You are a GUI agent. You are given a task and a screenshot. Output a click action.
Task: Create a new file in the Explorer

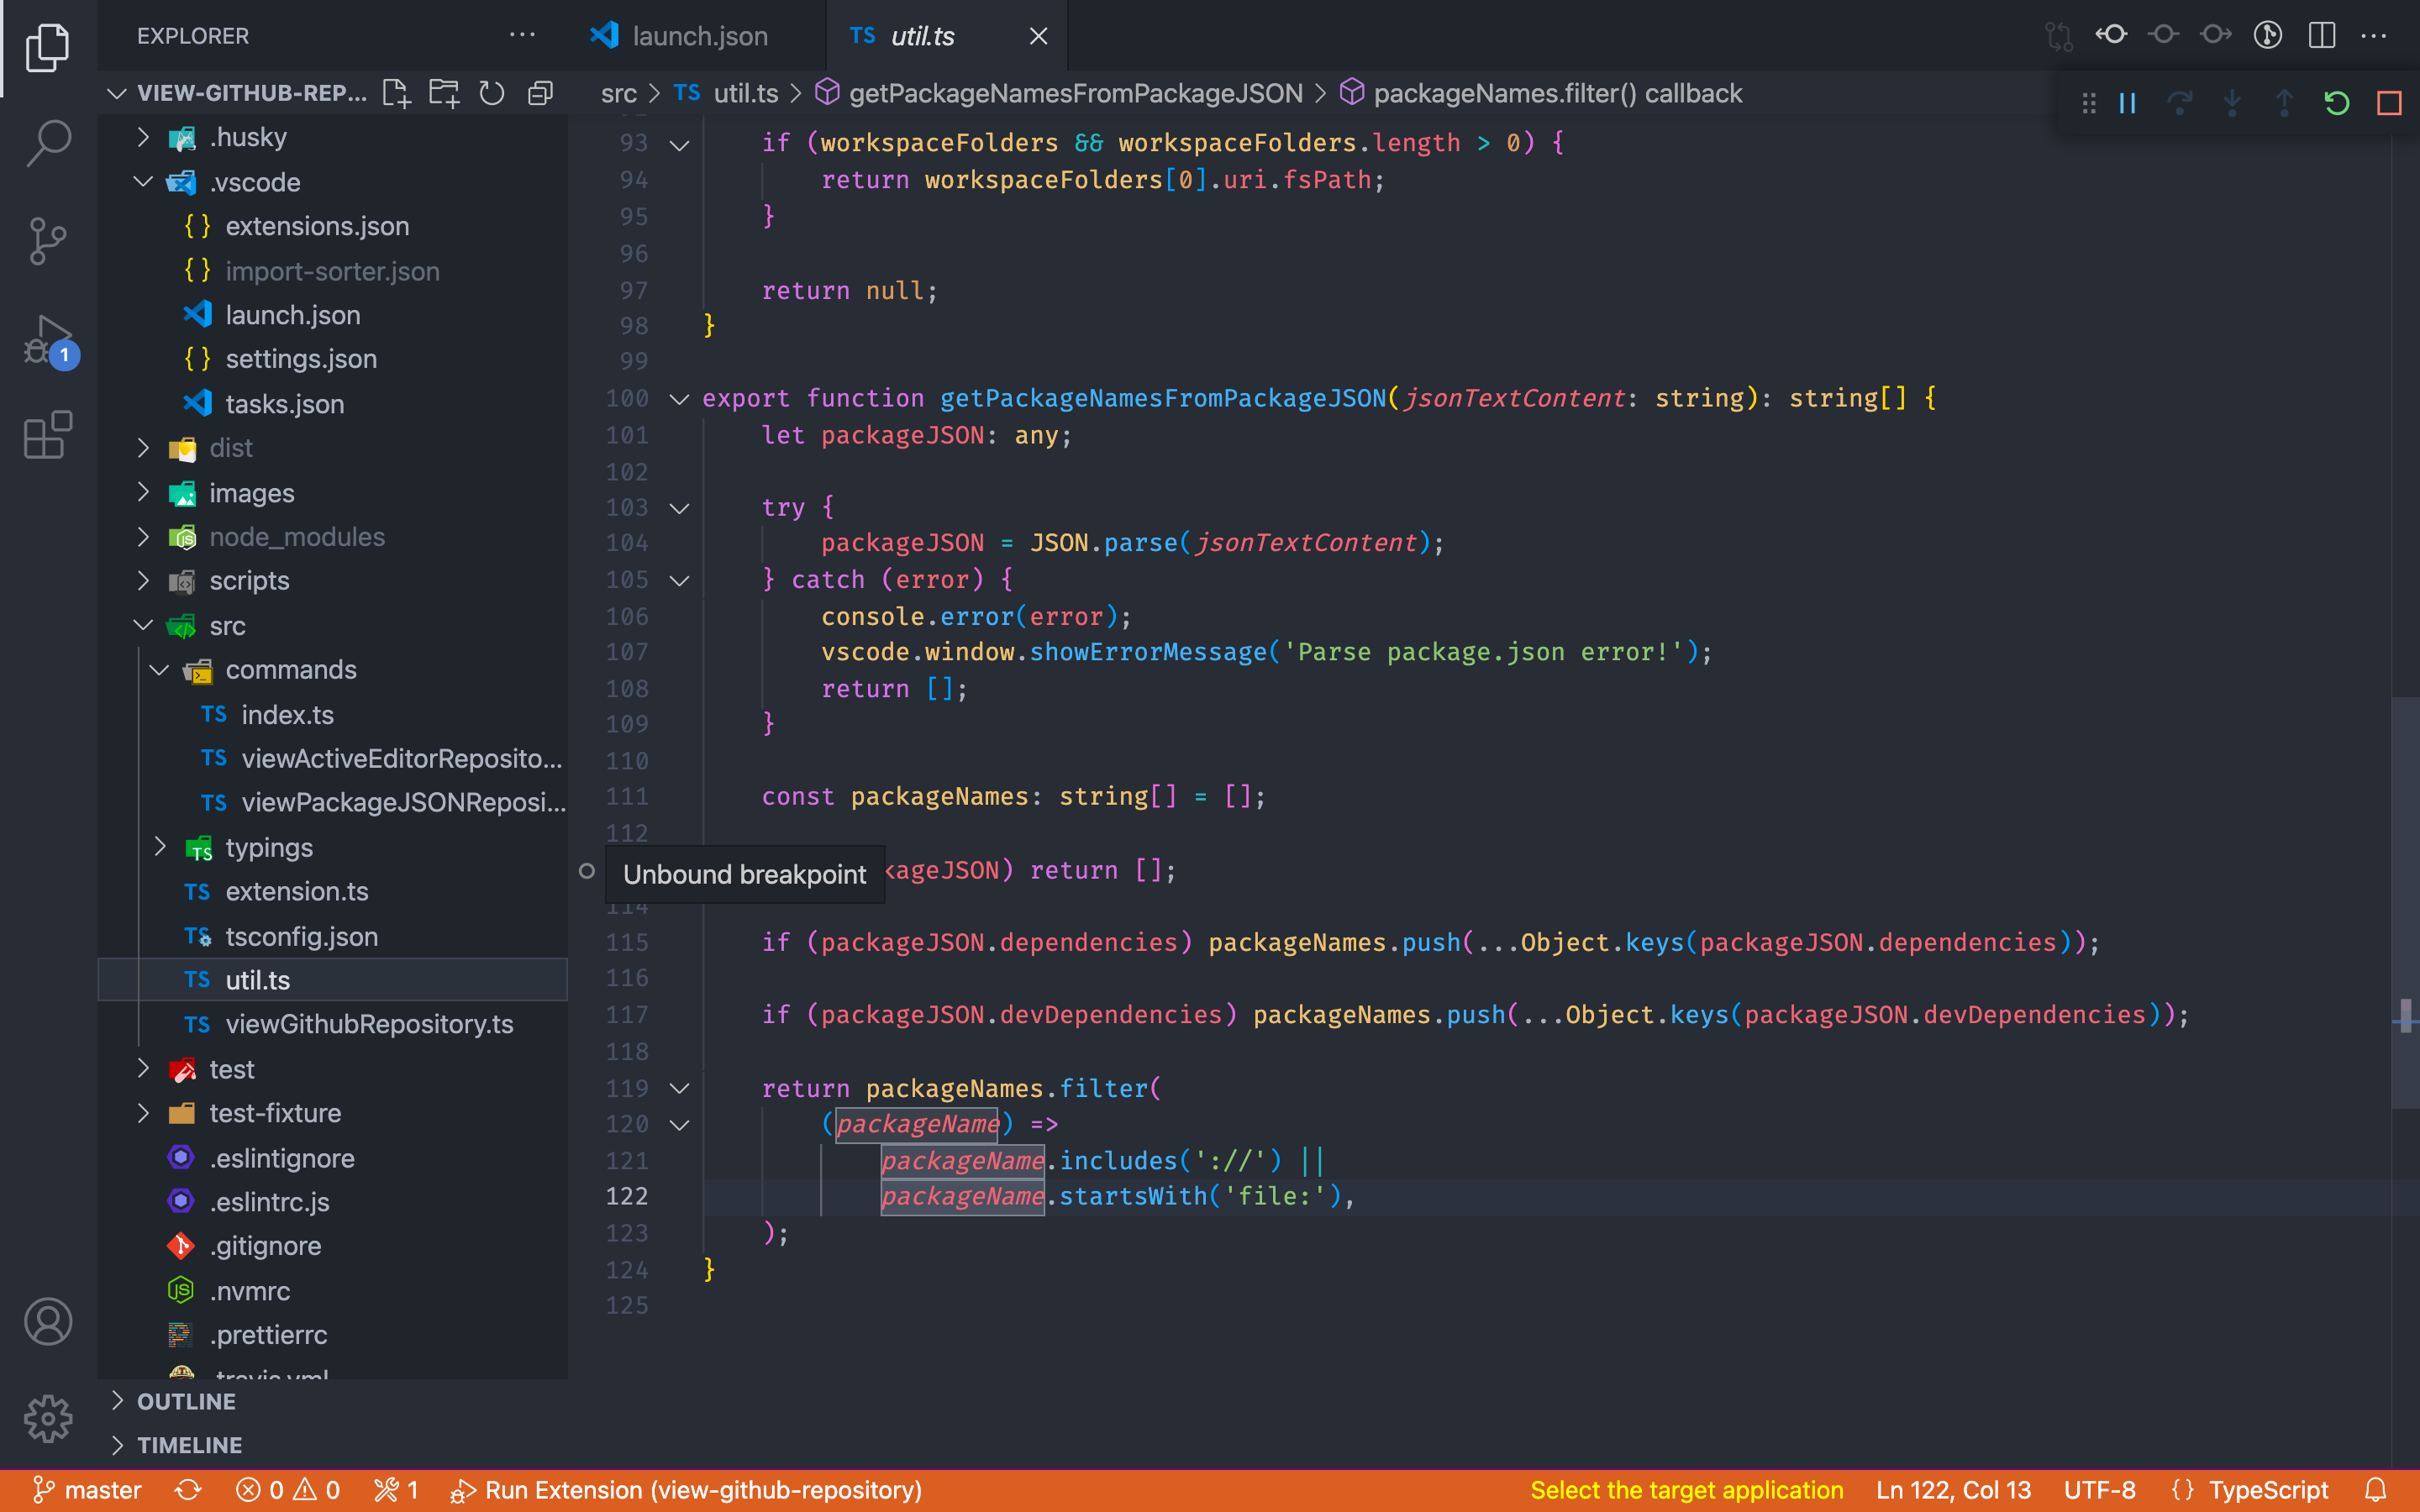(396, 93)
